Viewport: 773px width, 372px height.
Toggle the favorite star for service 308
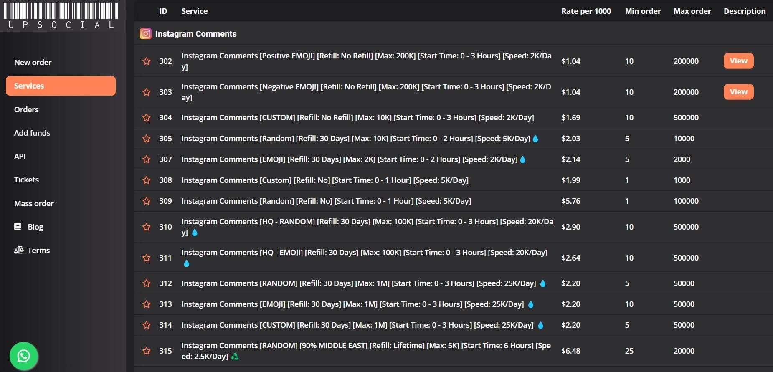tap(147, 180)
